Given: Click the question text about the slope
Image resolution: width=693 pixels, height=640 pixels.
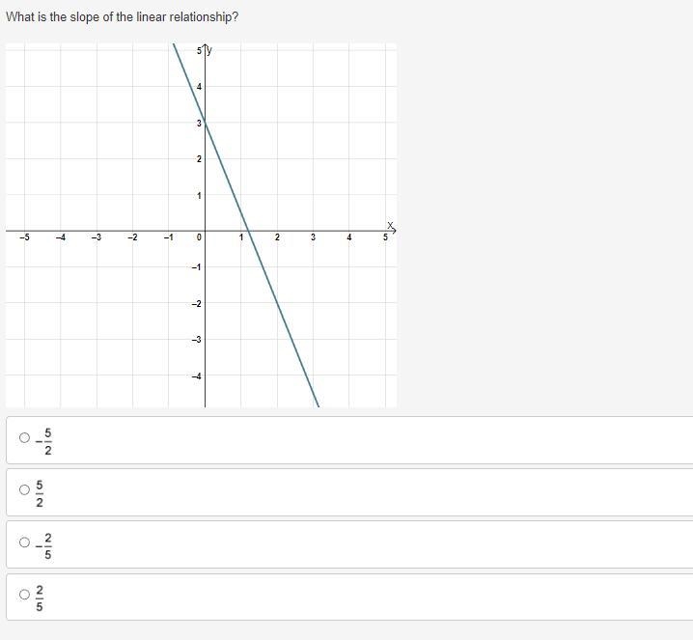Looking at the screenshot, I should (x=122, y=16).
